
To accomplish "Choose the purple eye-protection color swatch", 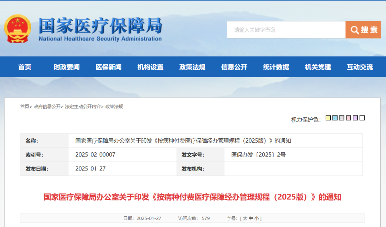I will coord(355,118).
